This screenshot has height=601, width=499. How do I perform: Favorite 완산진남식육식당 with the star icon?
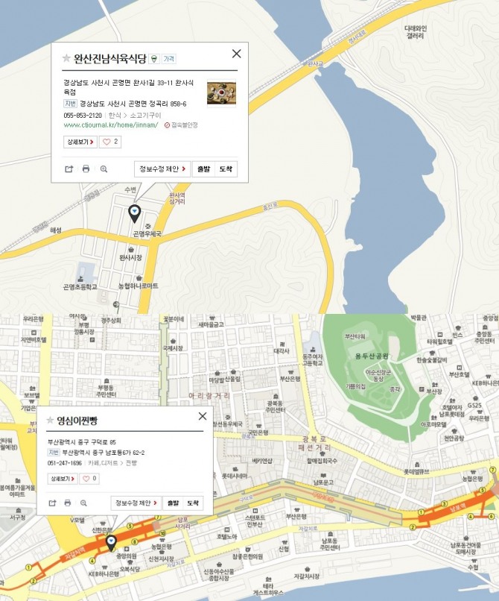[66, 58]
